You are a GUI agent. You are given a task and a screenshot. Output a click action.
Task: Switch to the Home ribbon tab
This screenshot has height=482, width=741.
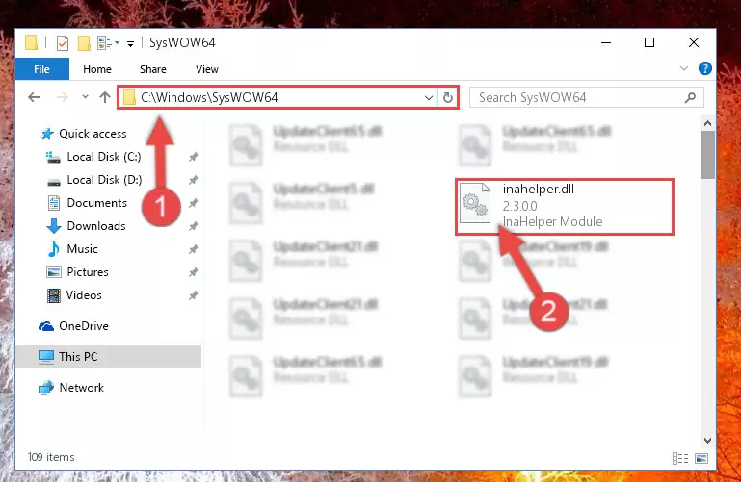pos(97,69)
